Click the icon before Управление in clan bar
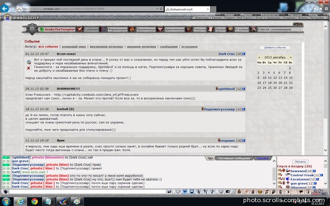This screenshot has height=206, width=330. pos(103,30)
